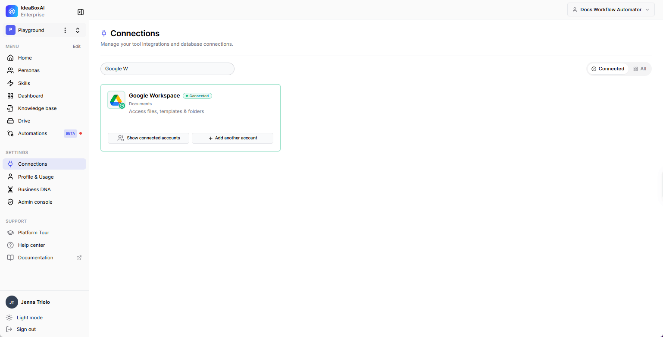Click the Personas people icon
The height and width of the screenshot is (337, 663).
pos(10,70)
